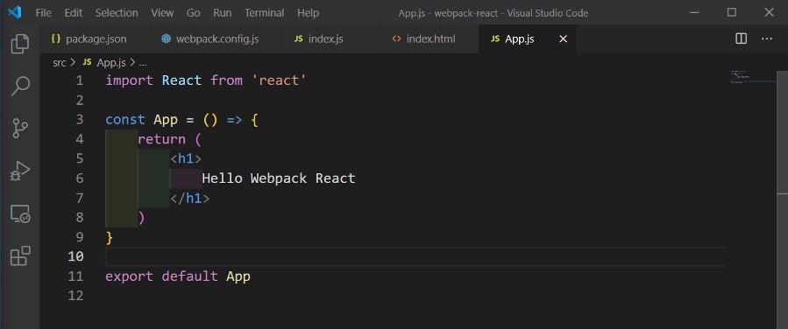Select the App.js tab

coord(528,38)
